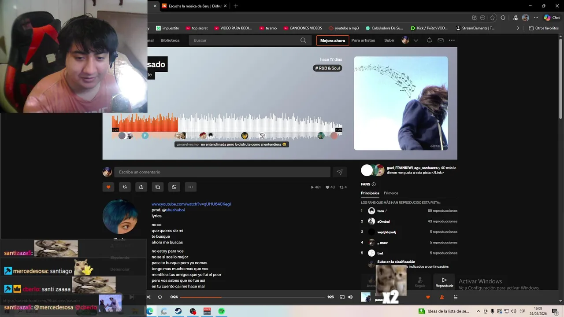Open a new browser tab with plus
Viewport: 564px width, 317px height.
click(236, 6)
